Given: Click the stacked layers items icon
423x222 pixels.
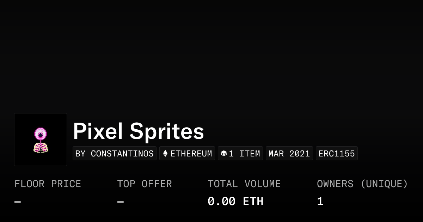Looking at the screenshot, I should [x=223, y=154].
